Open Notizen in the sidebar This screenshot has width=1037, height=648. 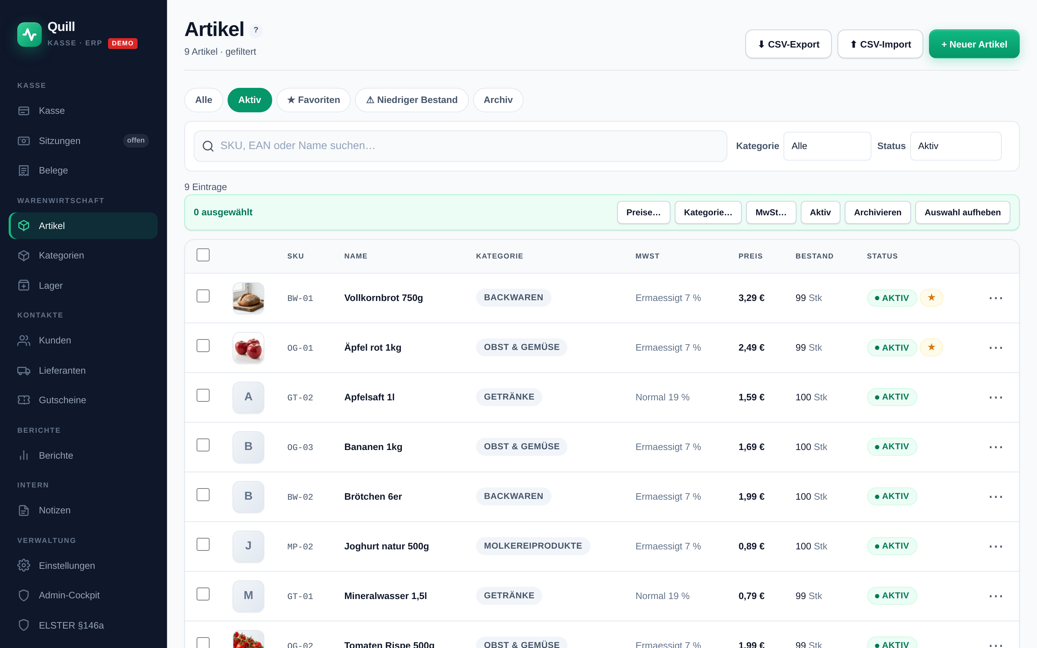pyautogui.click(x=83, y=510)
